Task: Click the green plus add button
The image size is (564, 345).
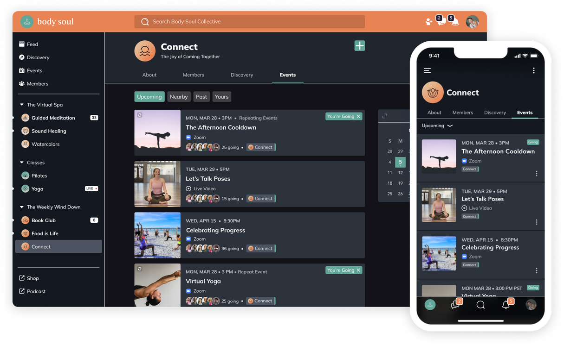Action: click(x=360, y=45)
